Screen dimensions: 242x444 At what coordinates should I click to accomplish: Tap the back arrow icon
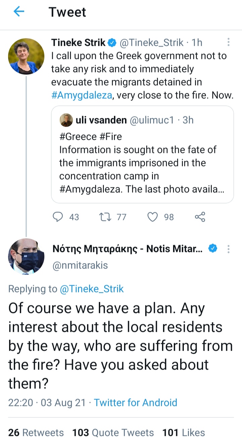click(x=19, y=12)
